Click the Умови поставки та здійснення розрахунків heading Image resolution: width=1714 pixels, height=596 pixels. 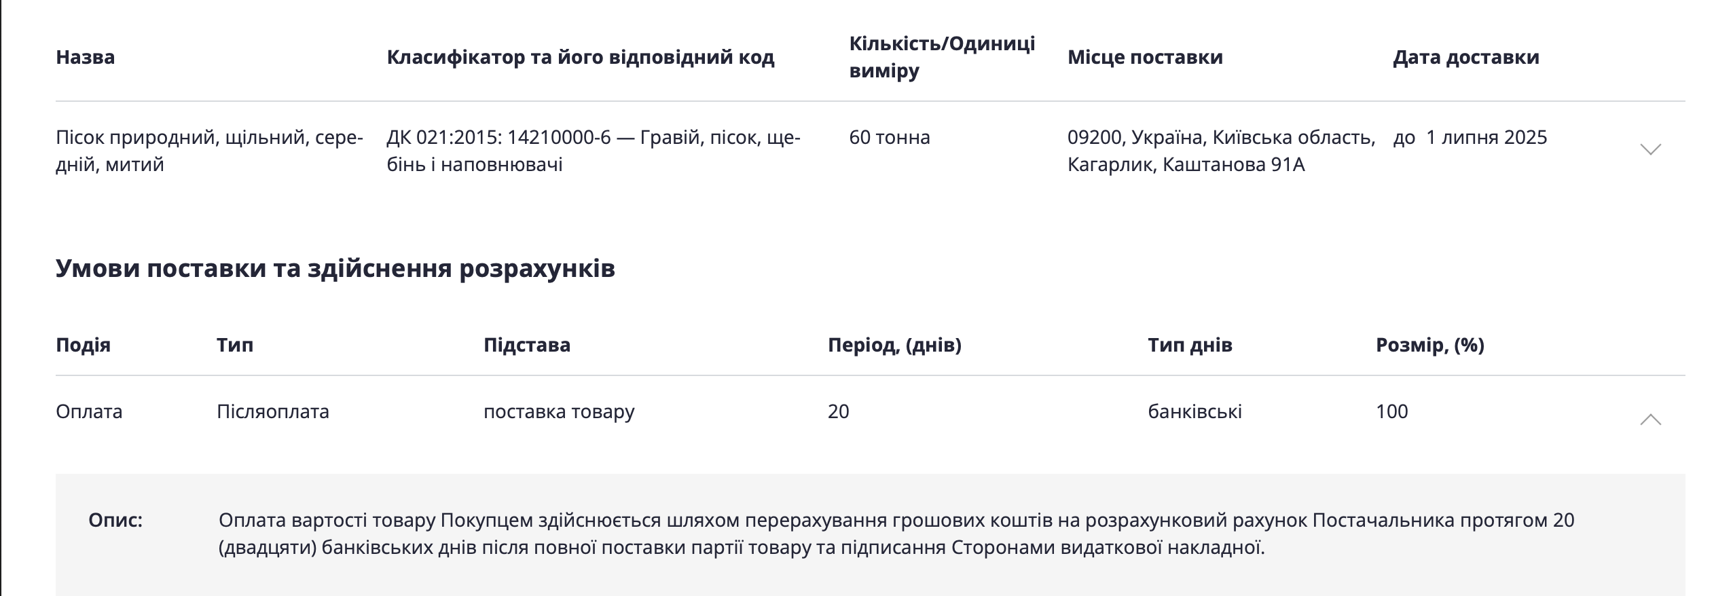[335, 269]
